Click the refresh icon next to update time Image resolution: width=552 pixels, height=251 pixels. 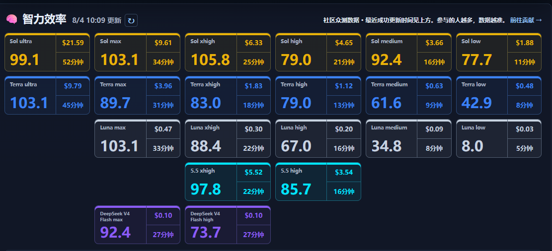[x=131, y=20]
